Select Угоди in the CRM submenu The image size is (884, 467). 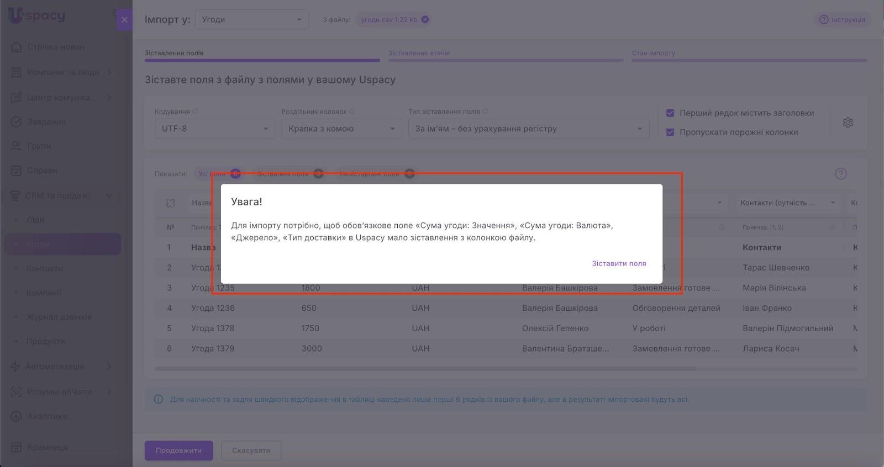[62, 244]
